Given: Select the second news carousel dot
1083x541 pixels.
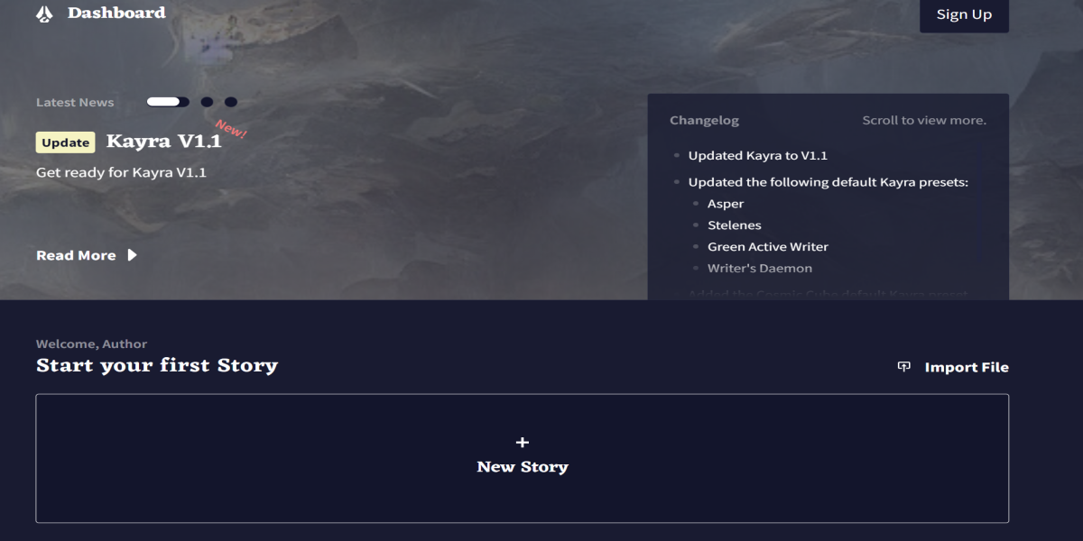Looking at the screenshot, I should click(208, 102).
